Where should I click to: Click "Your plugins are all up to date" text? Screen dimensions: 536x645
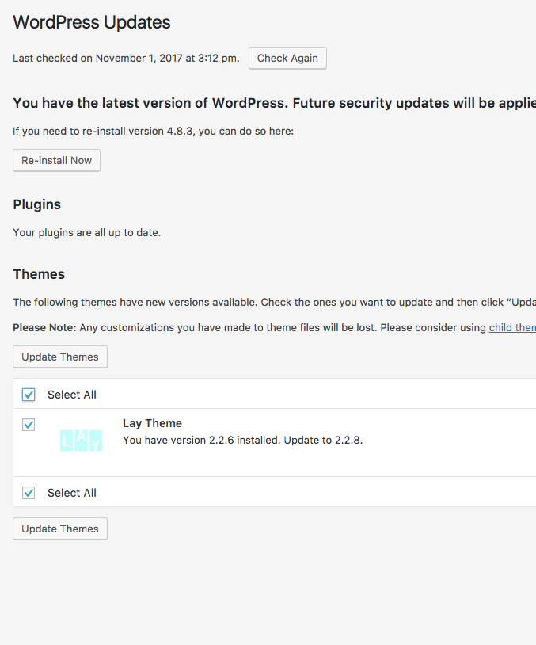[x=87, y=233]
